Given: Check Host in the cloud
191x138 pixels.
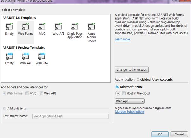Looking at the screenshot, I should 124,93.
